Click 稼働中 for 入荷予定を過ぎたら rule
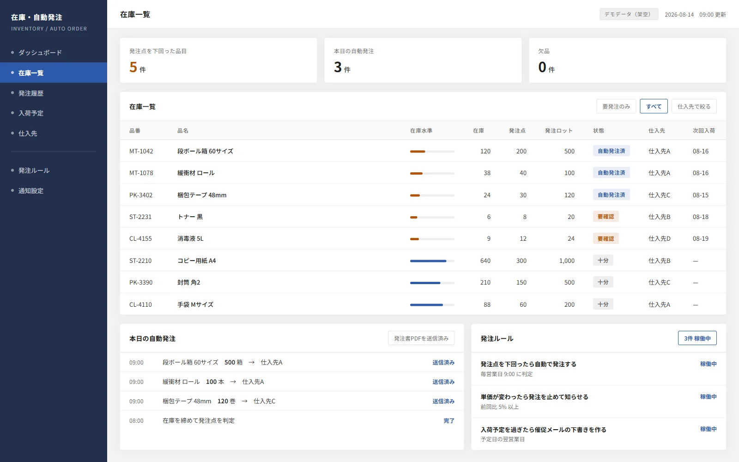This screenshot has width=739, height=462. coord(709,429)
